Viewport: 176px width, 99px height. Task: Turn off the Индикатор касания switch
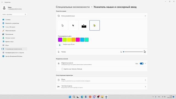(142, 64)
